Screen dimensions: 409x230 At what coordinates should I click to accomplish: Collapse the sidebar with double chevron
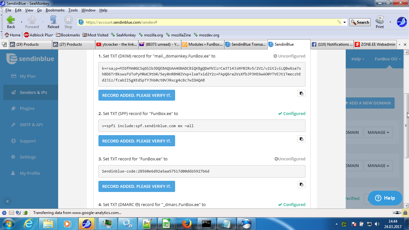pos(7,201)
